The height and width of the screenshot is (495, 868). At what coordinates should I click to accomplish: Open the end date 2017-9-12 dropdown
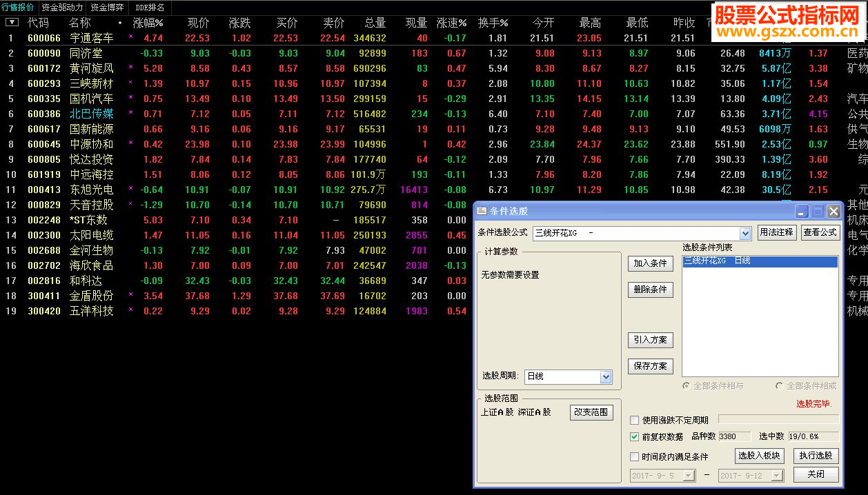click(x=778, y=476)
